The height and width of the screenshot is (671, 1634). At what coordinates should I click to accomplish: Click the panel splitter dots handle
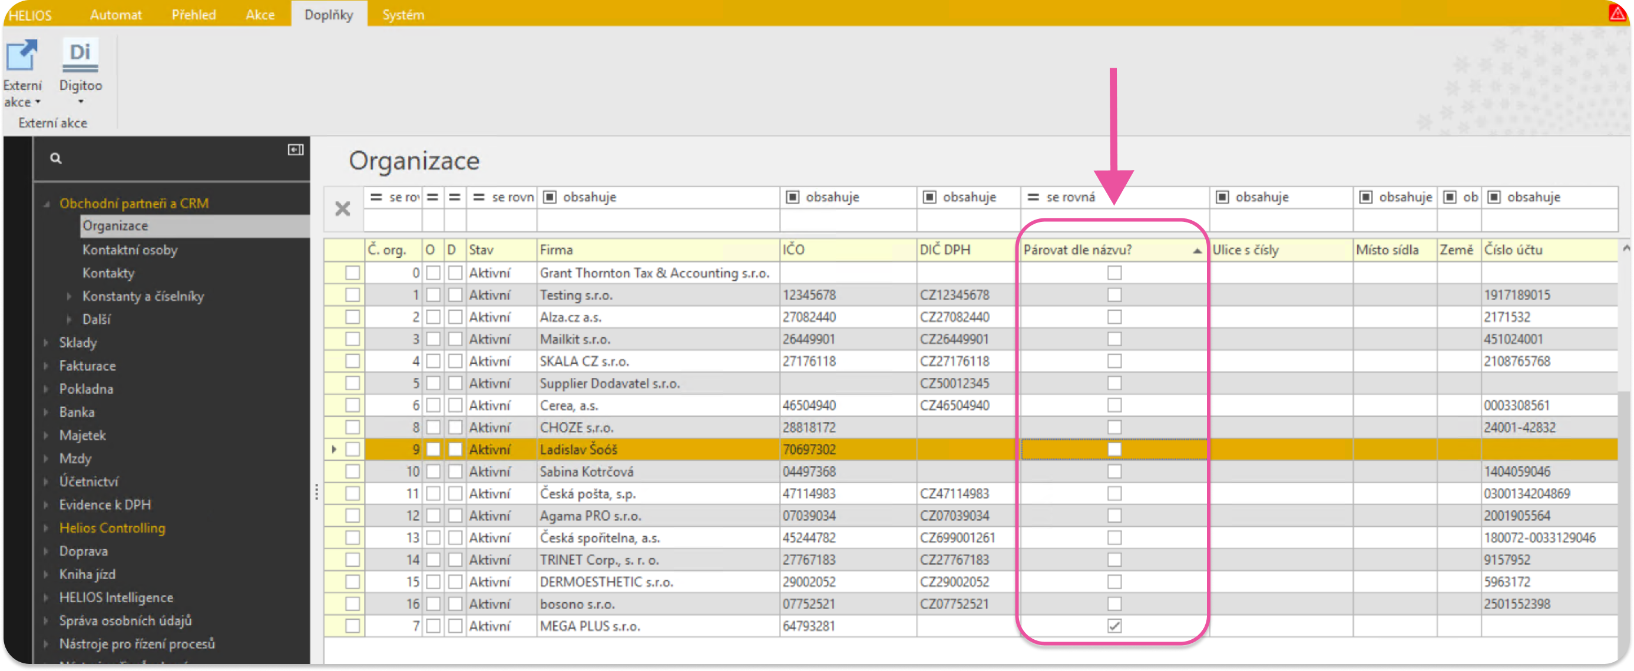tap(316, 492)
